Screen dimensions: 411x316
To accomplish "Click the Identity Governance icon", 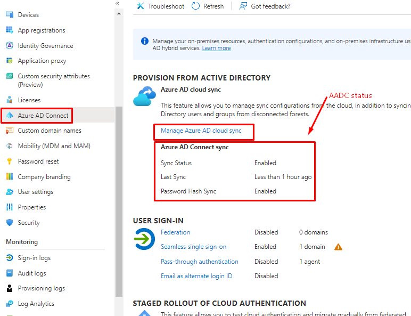I will (x=9, y=46).
